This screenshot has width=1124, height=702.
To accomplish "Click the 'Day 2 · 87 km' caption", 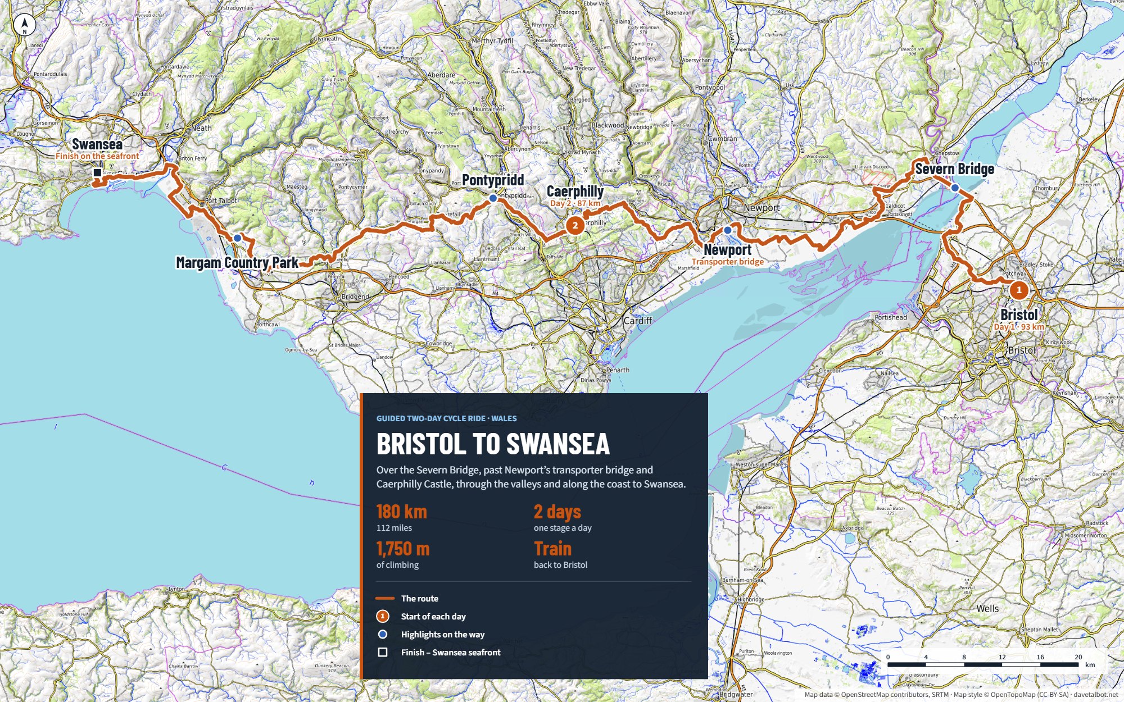I will 575,203.
